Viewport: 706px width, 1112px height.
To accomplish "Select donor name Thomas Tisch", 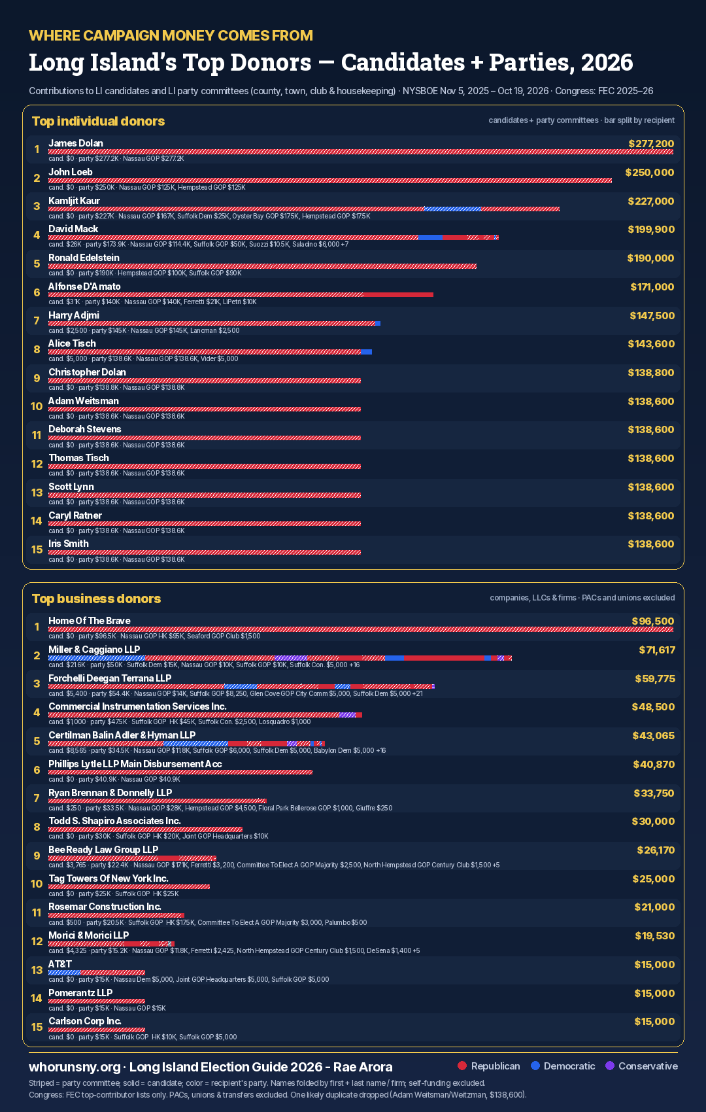I will [x=78, y=458].
